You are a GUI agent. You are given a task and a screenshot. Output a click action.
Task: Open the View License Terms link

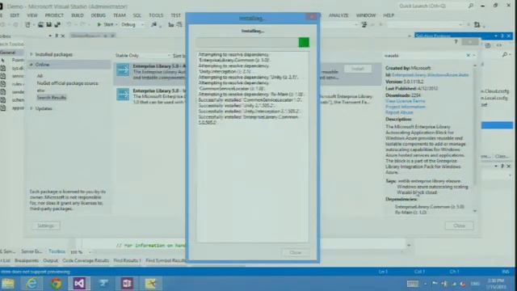click(405, 101)
